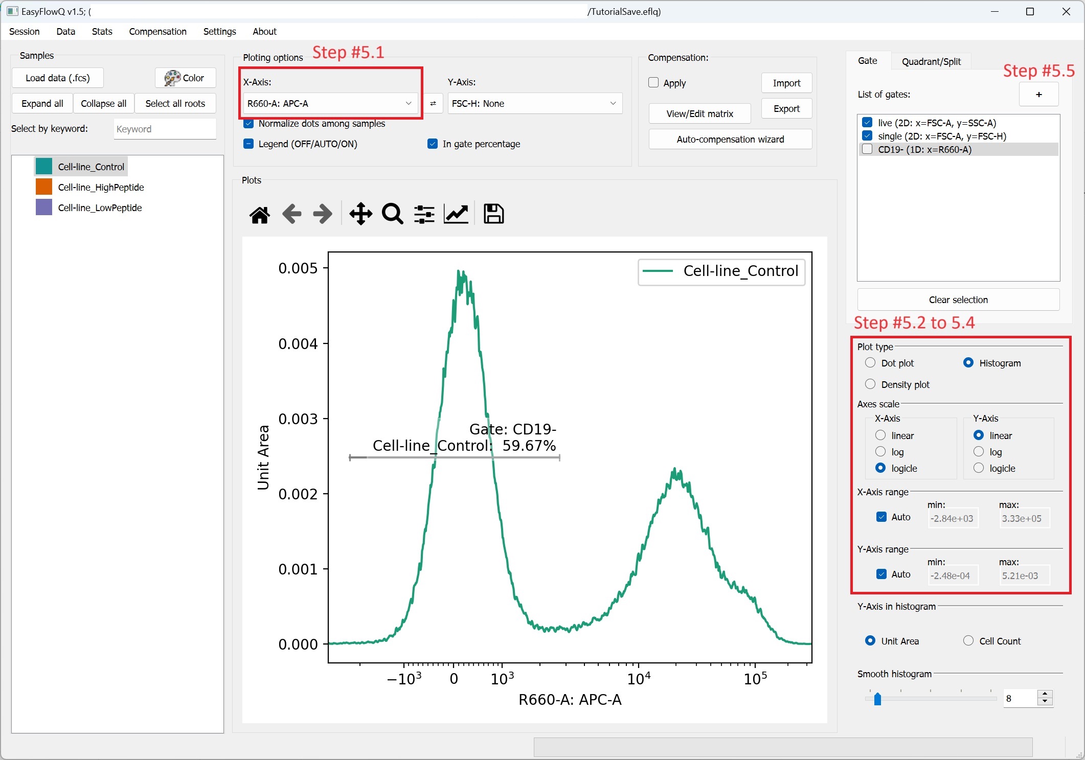1085x760 pixels.
Task: Select Unit Area histogram Y-Axis
Action: click(x=870, y=641)
